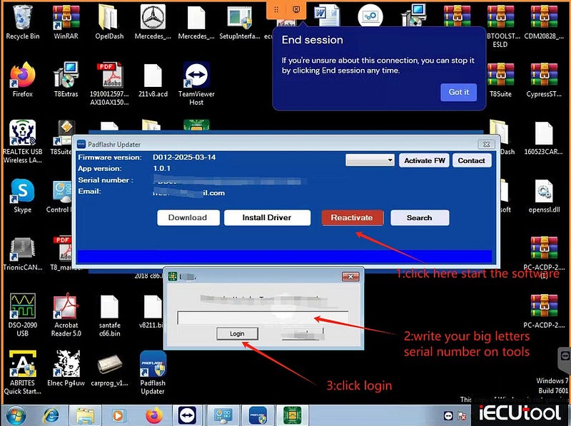Open the CypressST... archive icon
571x426 pixels.
(544, 79)
